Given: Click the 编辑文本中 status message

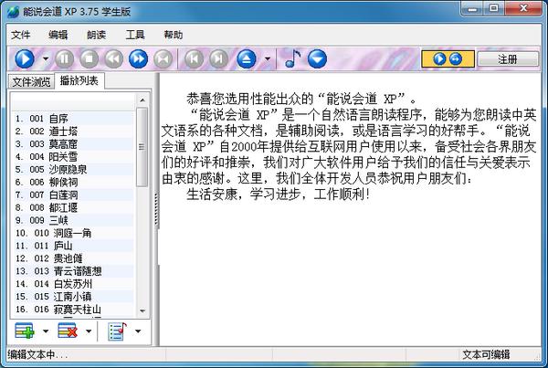Looking at the screenshot, I should pos(37,354).
